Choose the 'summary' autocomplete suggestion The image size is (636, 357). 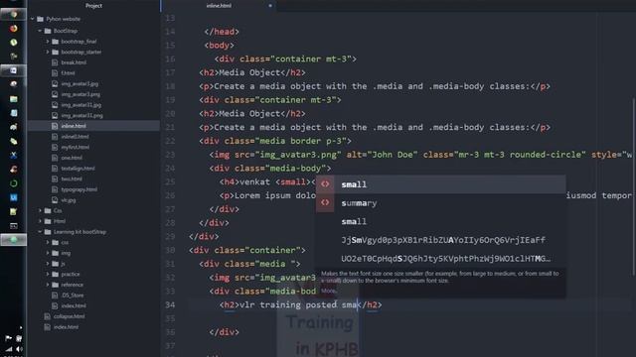point(441,202)
